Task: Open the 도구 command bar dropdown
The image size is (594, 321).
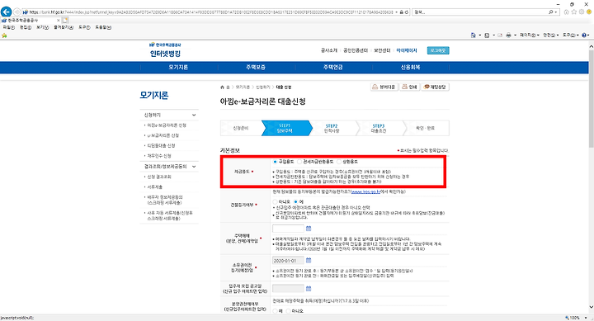Action: [570, 35]
